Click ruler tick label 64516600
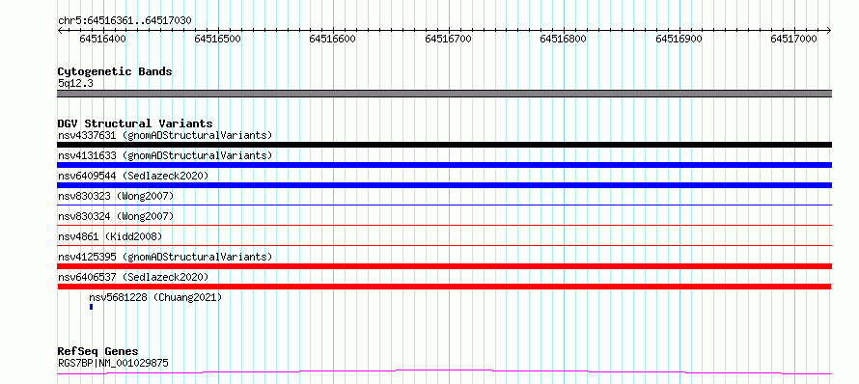Image resolution: width=859 pixels, height=384 pixels. [333, 39]
